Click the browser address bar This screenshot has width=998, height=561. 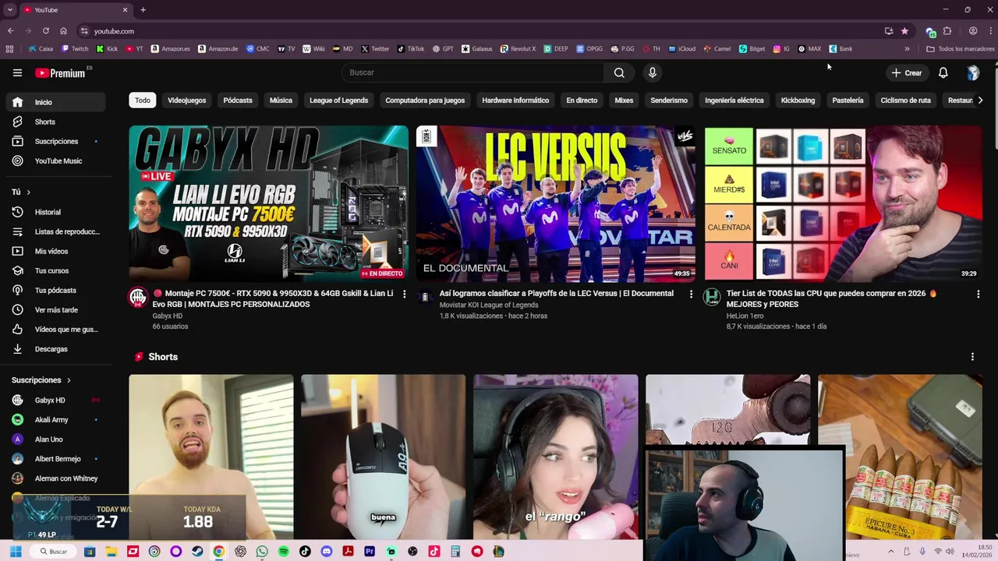click(x=483, y=31)
